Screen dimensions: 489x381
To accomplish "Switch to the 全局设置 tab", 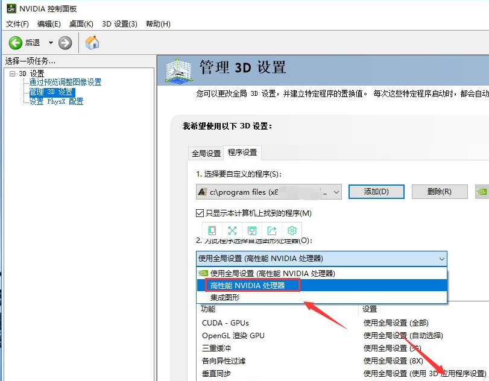I will point(206,153).
